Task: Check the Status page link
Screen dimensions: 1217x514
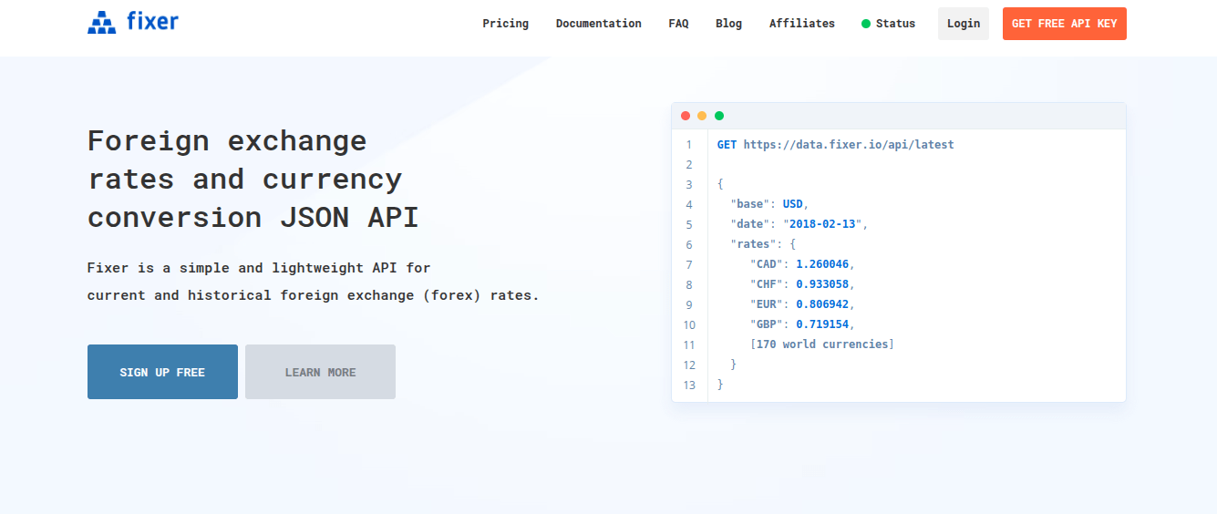Action: [895, 24]
